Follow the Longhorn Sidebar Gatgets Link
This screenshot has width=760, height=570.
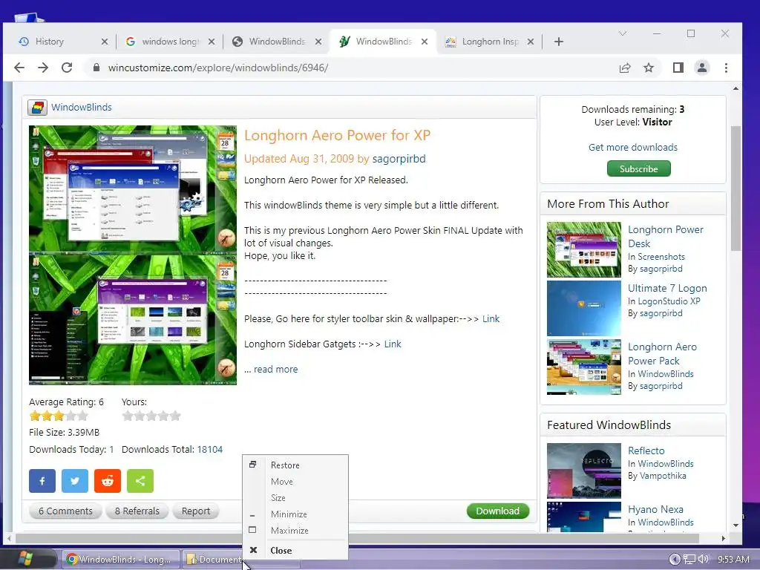point(393,344)
